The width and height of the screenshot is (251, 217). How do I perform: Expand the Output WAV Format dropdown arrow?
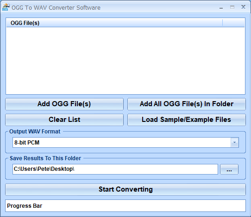click(x=235, y=142)
